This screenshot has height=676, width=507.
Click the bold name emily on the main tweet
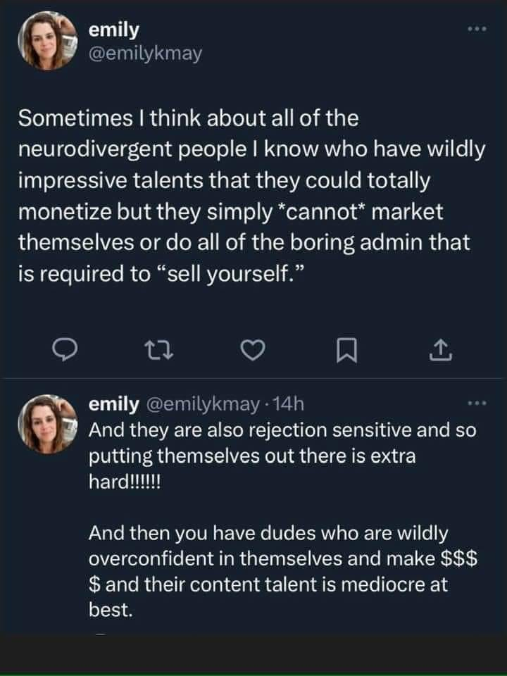coord(114,30)
